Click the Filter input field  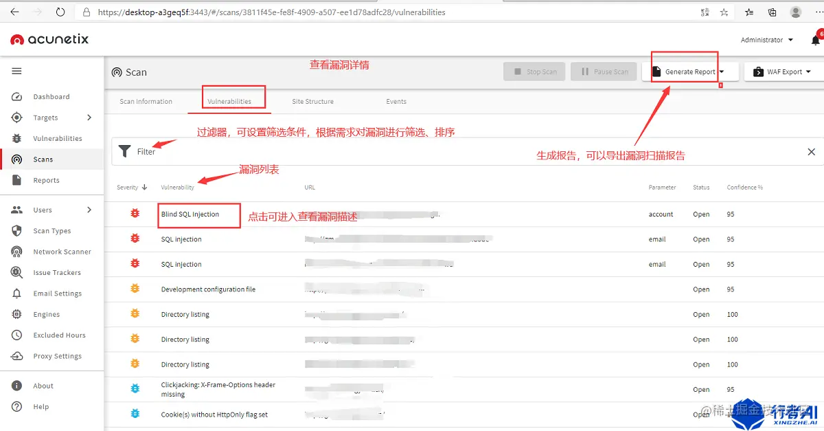click(x=467, y=151)
